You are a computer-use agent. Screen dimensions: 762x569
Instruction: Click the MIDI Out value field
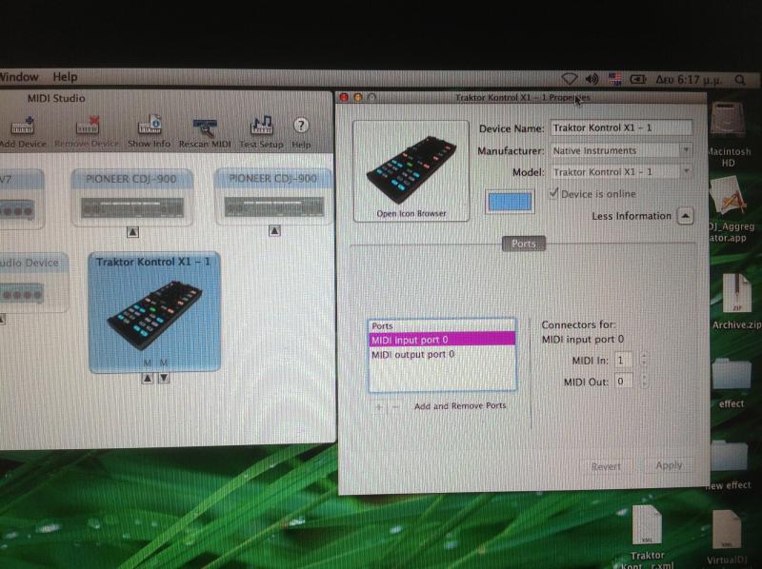click(x=624, y=382)
